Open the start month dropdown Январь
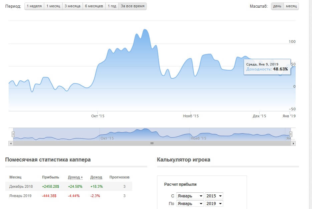The height and width of the screenshot is (209, 312). pos(190,196)
